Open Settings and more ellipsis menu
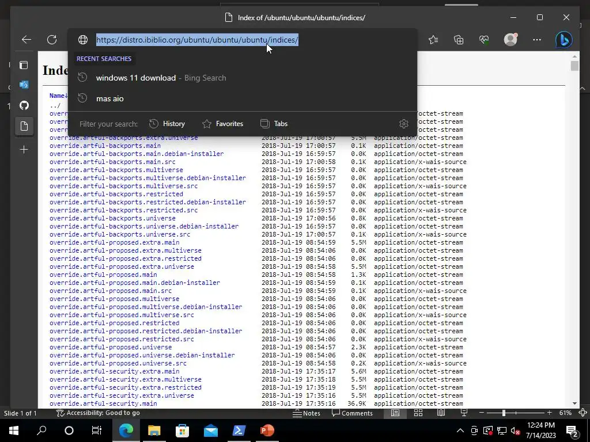This screenshot has height=442, width=590. coord(537,40)
